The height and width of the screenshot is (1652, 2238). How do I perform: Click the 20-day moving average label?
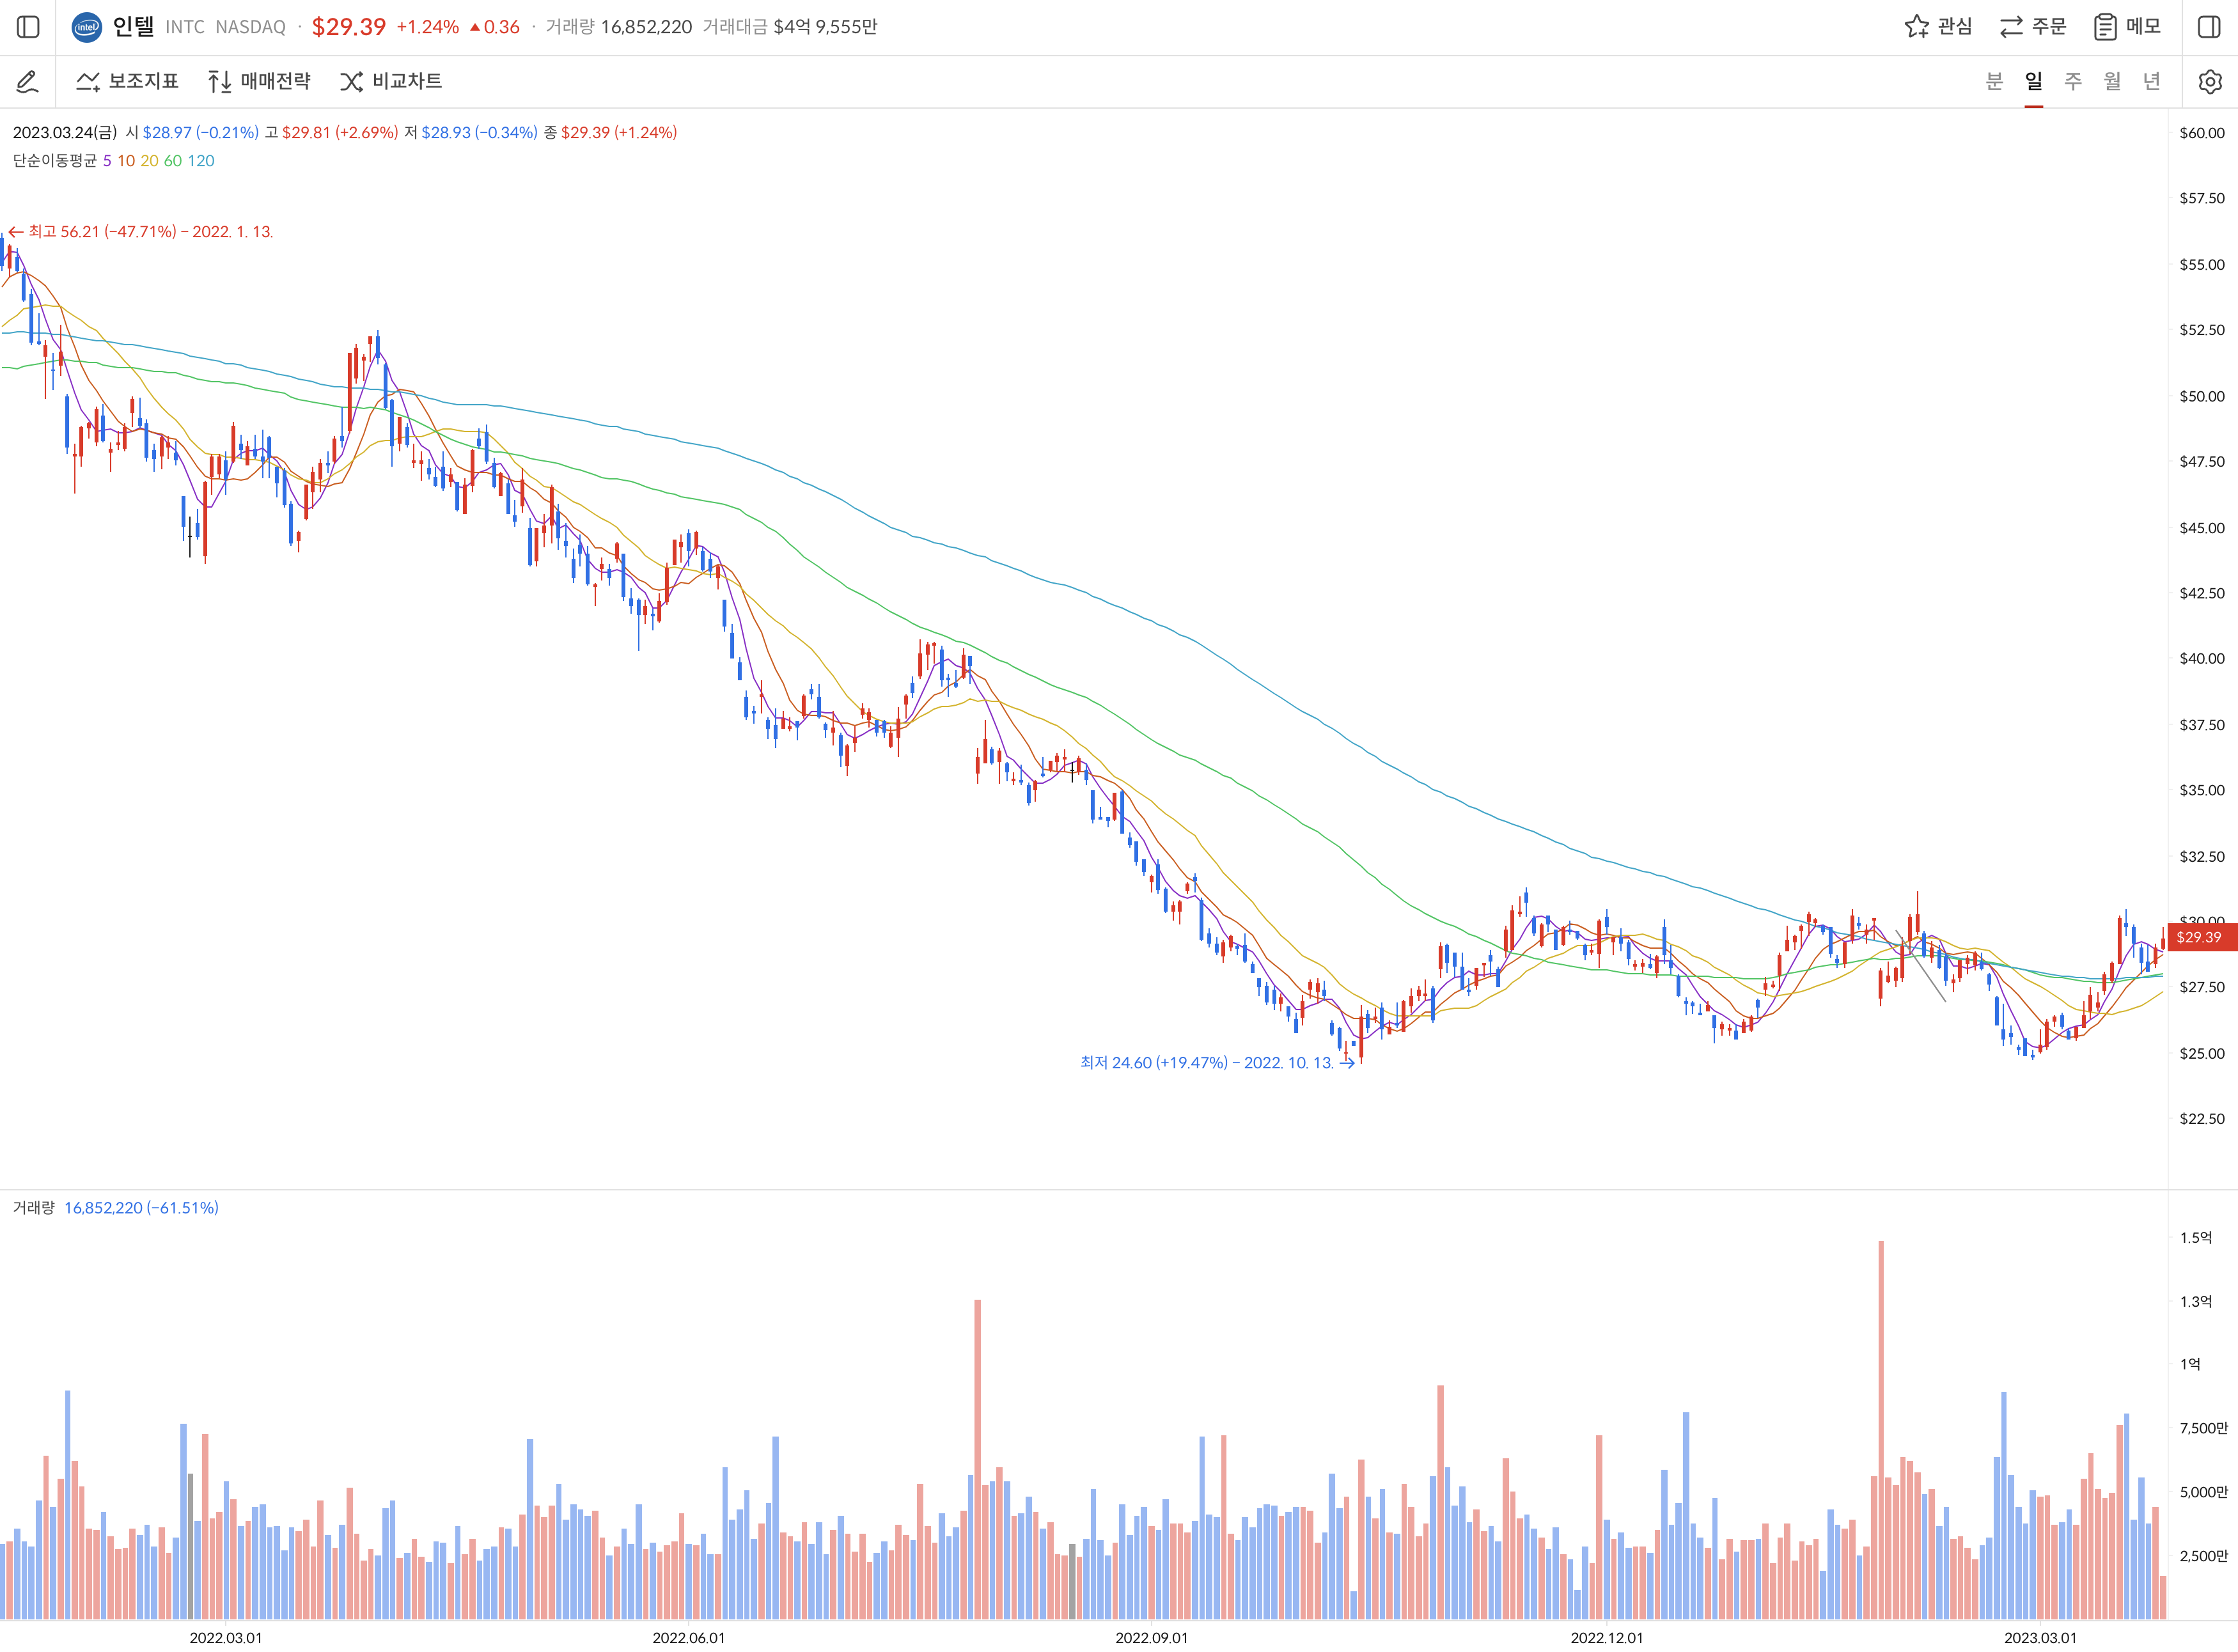pos(149,161)
